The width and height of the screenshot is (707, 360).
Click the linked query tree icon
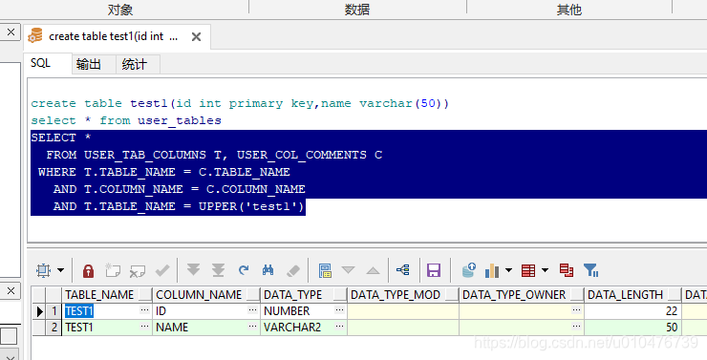pos(402,270)
